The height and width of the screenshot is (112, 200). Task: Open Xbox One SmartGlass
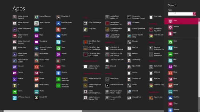63,86
